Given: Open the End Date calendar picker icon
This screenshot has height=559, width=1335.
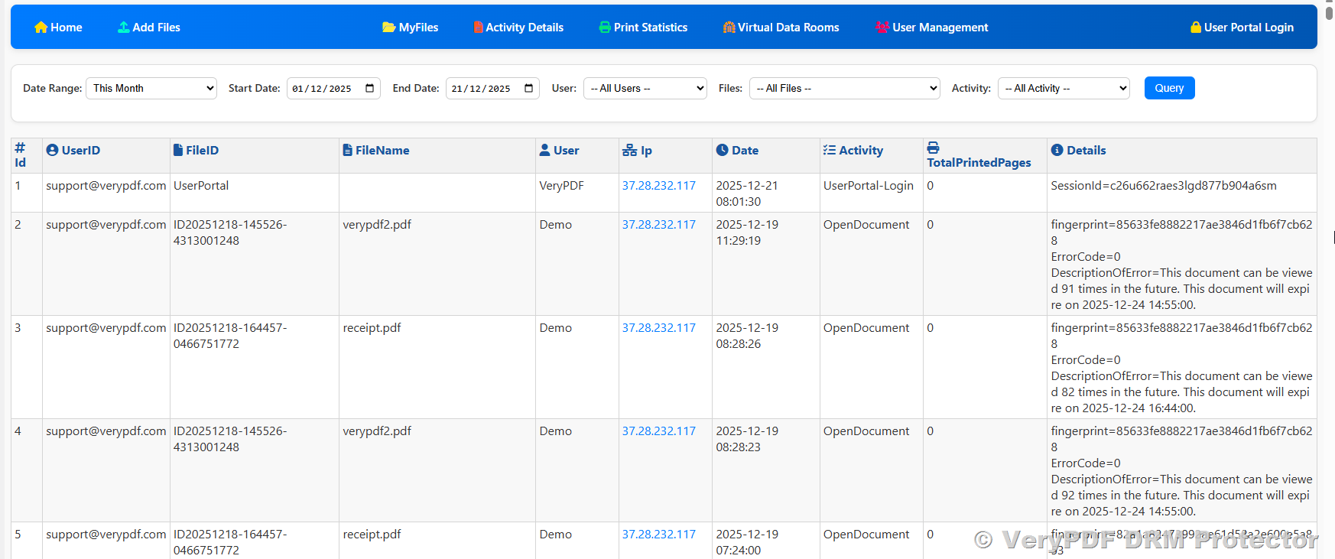Looking at the screenshot, I should pos(529,88).
